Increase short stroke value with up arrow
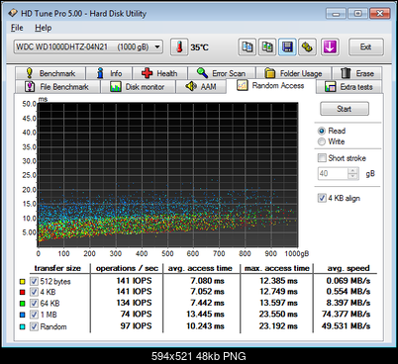Viewport: 398px width, 364px height. tap(353, 170)
